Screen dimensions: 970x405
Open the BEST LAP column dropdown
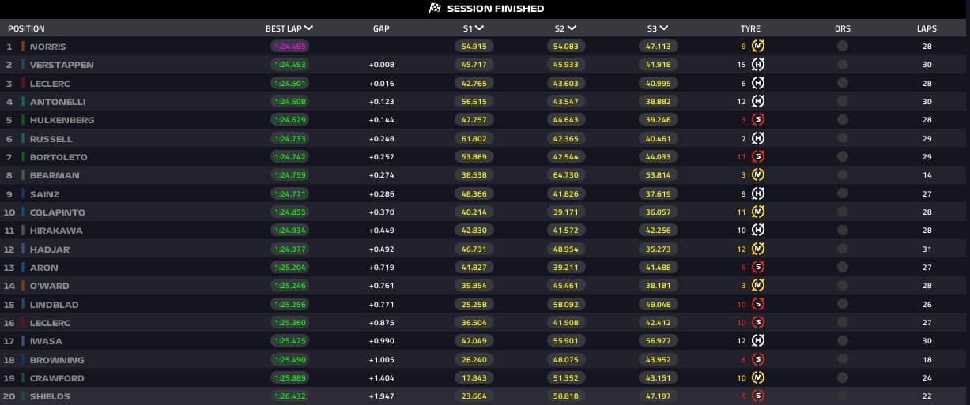click(308, 28)
